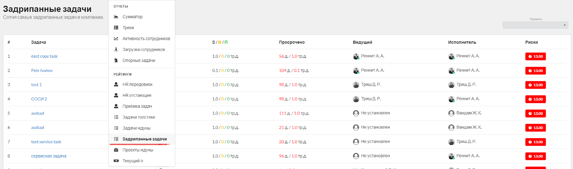Viewport: 573px width, 169px height.
Task: Click the person icon beside Загрузка сотрудников
Action: pos(116,49)
